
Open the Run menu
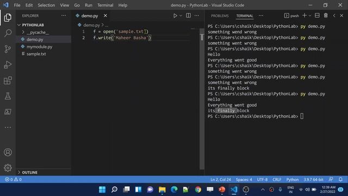pos(88,5)
